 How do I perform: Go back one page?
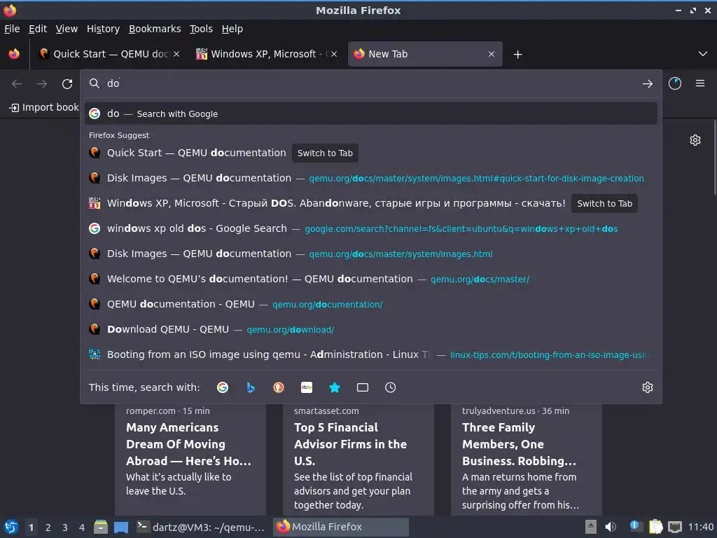click(x=17, y=84)
